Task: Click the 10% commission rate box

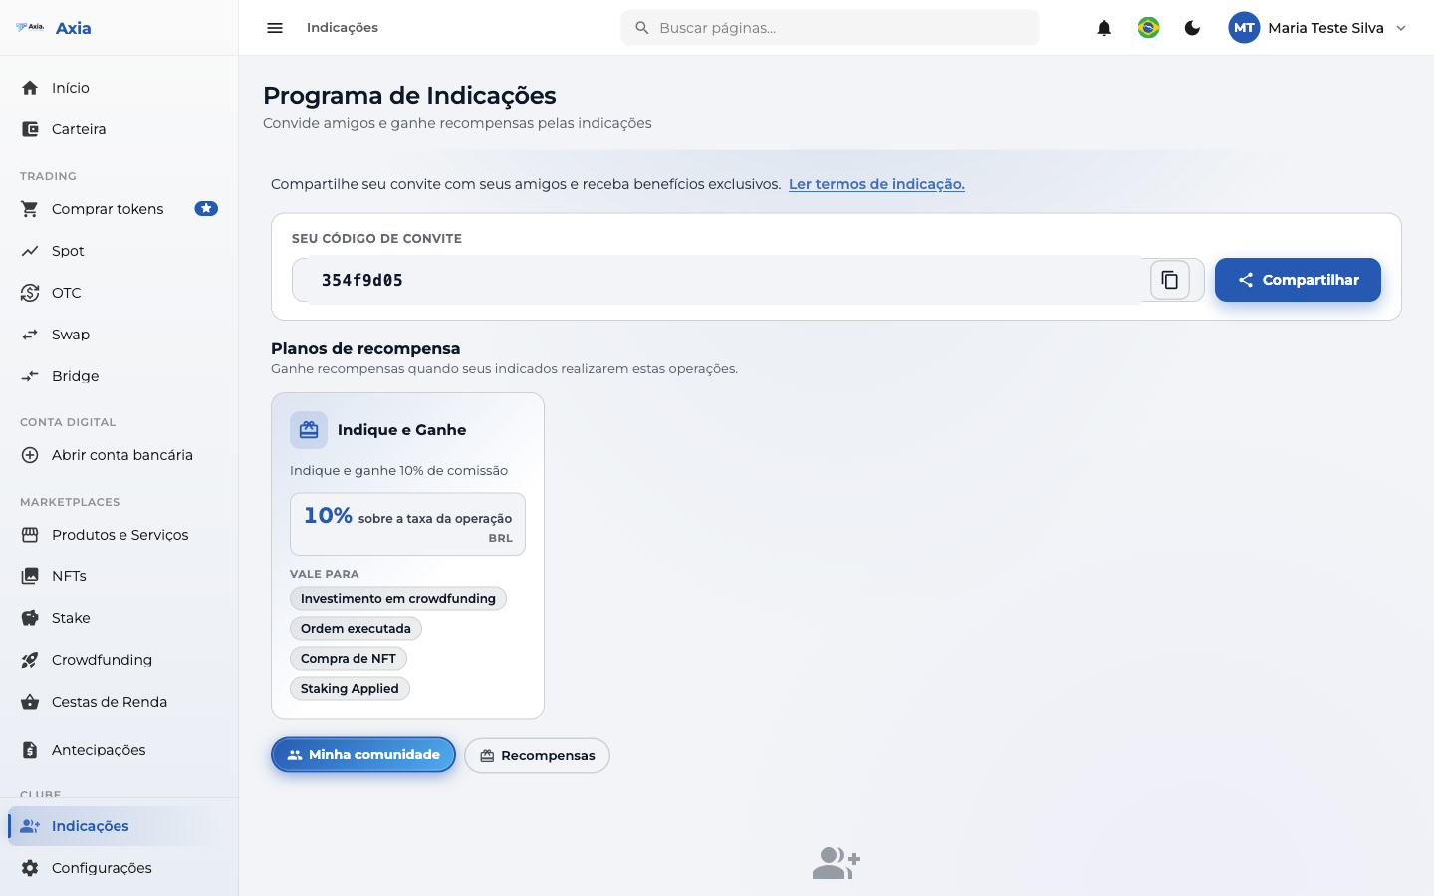Action: pyautogui.click(x=407, y=524)
